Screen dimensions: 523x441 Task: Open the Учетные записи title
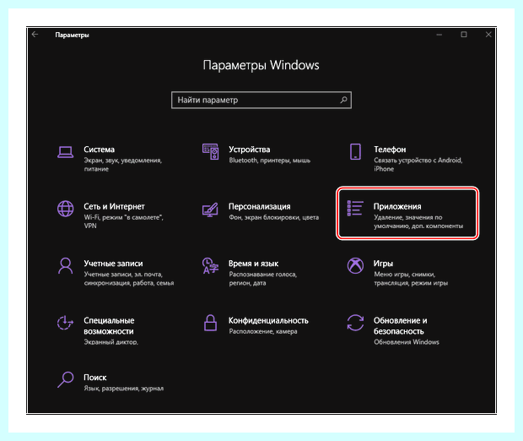pos(113,264)
